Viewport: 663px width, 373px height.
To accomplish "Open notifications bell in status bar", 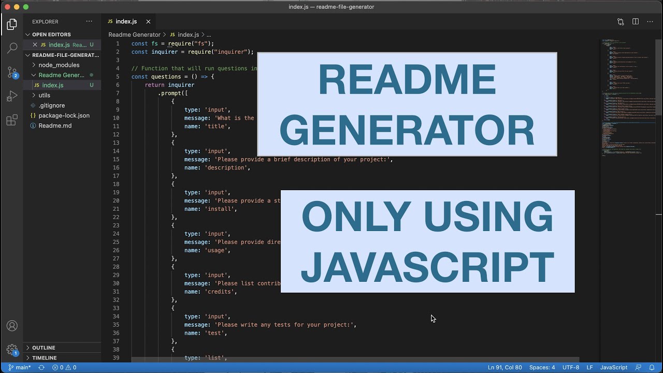I will coord(652,367).
